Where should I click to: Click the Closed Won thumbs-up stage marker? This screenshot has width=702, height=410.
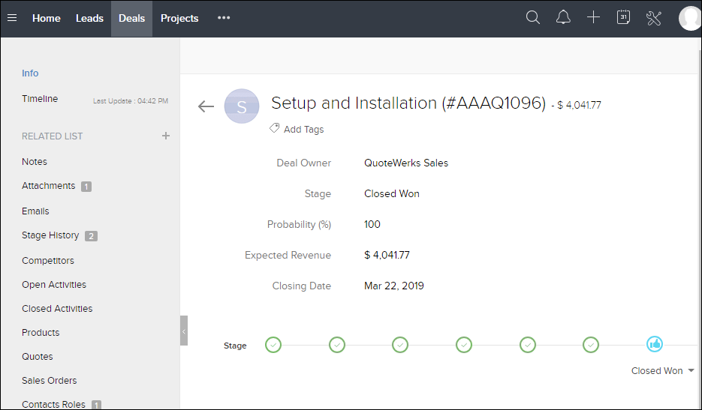point(655,345)
